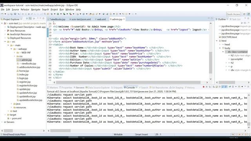Select pom.xml in Project Explorer
The image size is (251, 141).
tap(16, 118)
